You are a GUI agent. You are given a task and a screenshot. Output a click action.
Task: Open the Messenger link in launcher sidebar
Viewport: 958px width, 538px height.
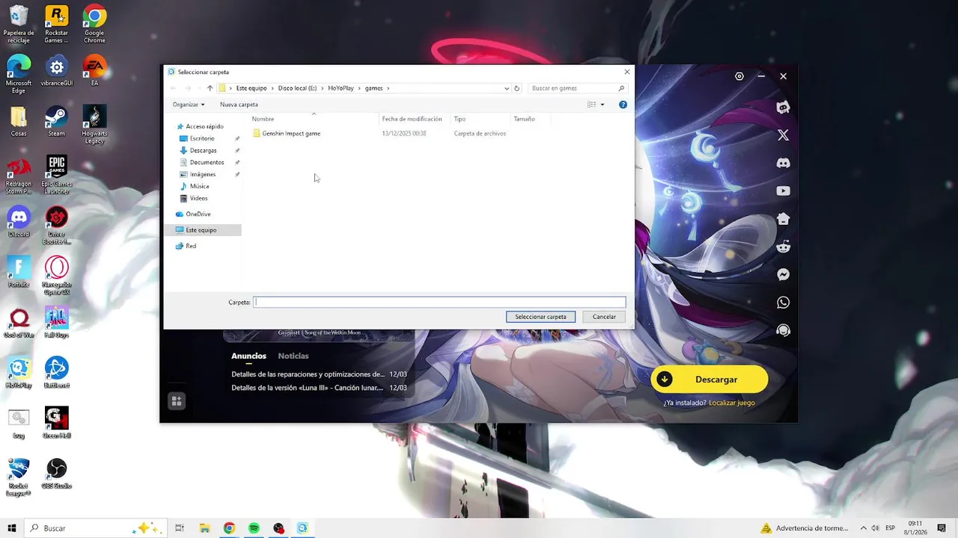click(x=783, y=274)
